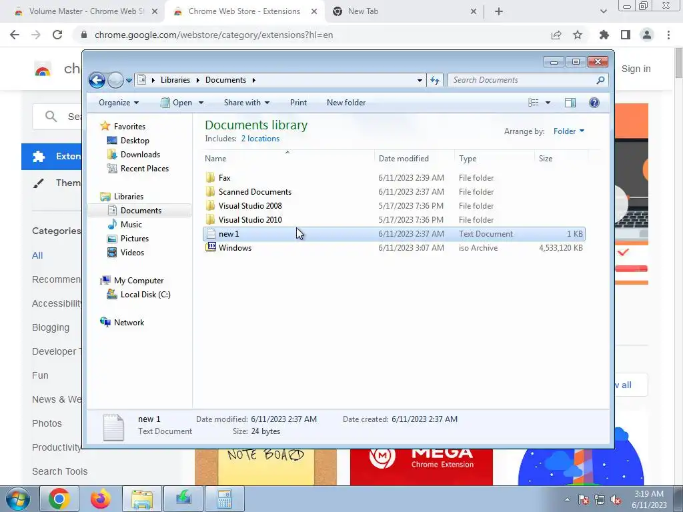Image resolution: width=683 pixels, height=512 pixels.
Task: Select Documents in the navigation pane
Action: pyautogui.click(x=141, y=210)
